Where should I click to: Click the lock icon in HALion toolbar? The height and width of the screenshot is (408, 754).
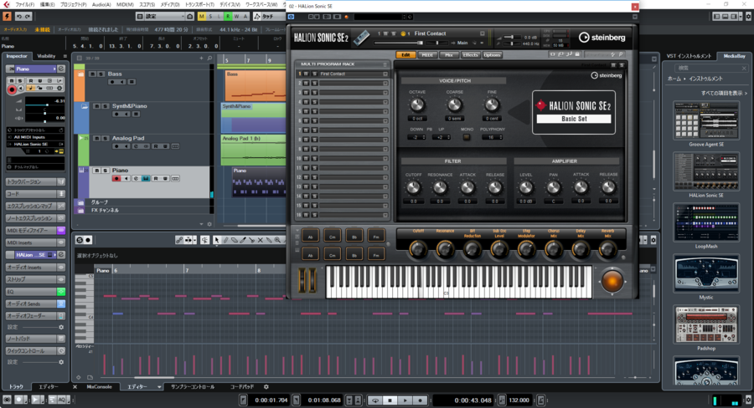pos(577,54)
